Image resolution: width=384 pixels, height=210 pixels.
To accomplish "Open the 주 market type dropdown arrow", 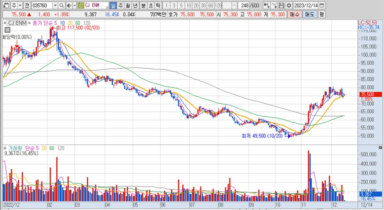I will point(20,5).
